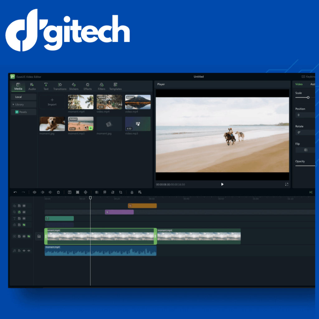Click the Rotate input field showing 0°
Screen dimensions: 319x319
point(305,132)
